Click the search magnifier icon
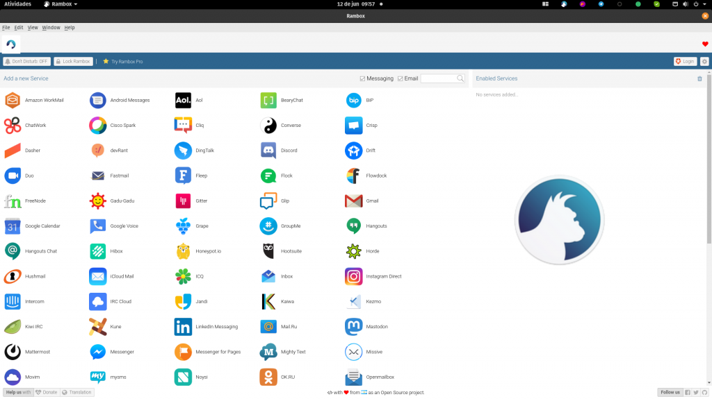Image resolution: width=712 pixels, height=399 pixels. [x=460, y=78]
